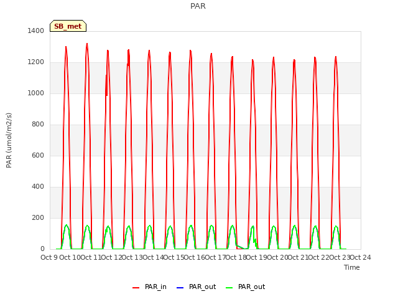Click the Oct 20 x-axis tick label
Image resolution: width=398 pixels, height=299 pixels.
click(278, 257)
